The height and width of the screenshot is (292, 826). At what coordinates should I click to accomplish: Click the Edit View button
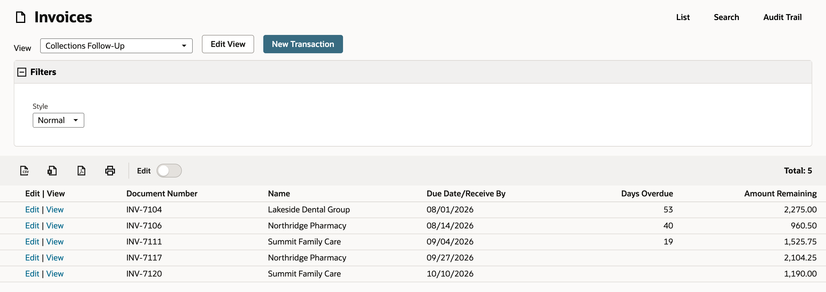pyautogui.click(x=228, y=44)
